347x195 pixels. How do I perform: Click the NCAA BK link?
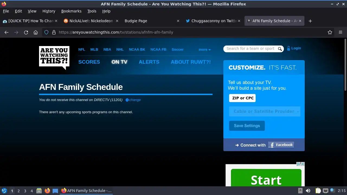[x=137, y=50]
